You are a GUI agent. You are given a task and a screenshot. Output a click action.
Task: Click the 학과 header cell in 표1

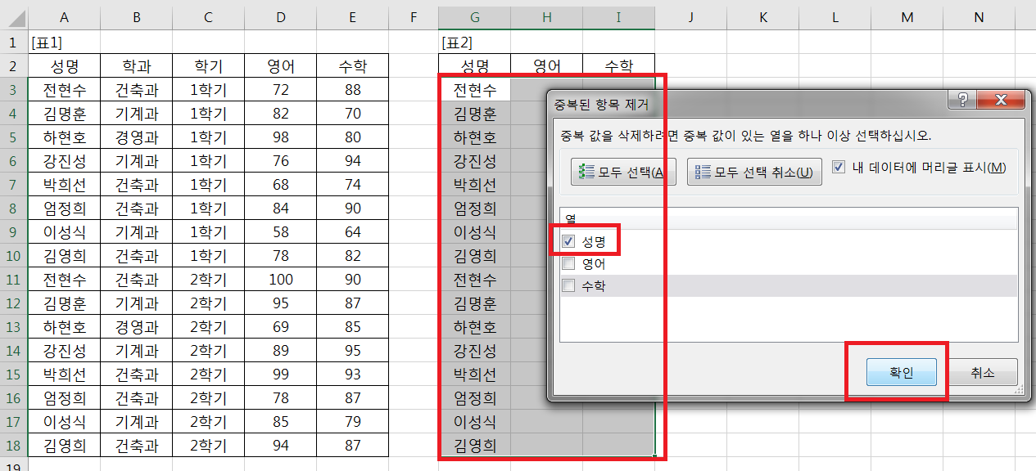(x=136, y=66)
